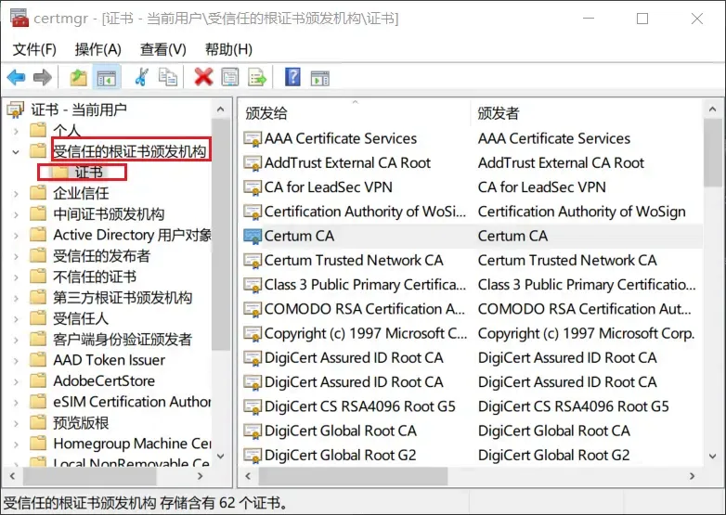
Task: Click the tree pane vertical scrollbar thumb
Action: [x=220, y=235]
